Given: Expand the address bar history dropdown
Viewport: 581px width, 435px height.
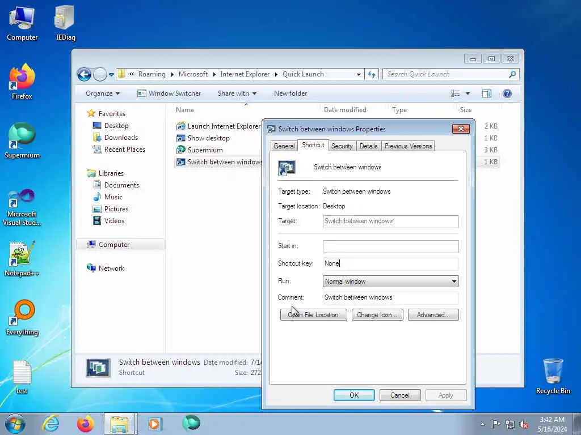Looking at the screenshot, I should point(359,74).
